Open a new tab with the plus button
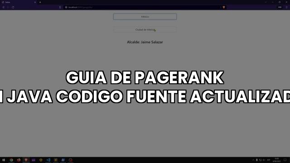Image resolution: width=290 pixels, height=163 pixels. (40, 2)
